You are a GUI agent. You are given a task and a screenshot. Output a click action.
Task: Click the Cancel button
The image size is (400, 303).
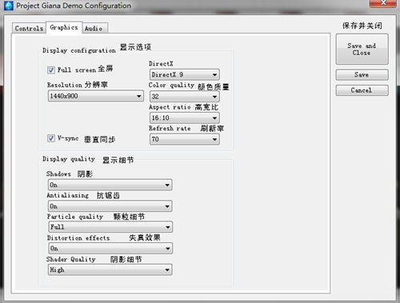click(x=362, y=90)
